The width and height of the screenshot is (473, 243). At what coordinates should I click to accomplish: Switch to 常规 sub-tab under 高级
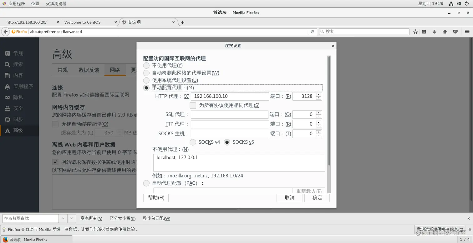tap(63, 70)
